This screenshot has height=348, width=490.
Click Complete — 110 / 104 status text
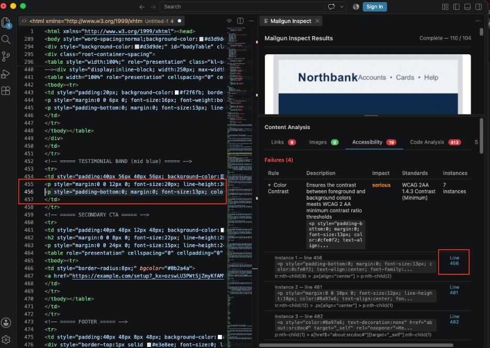click(x=445, y=38)
